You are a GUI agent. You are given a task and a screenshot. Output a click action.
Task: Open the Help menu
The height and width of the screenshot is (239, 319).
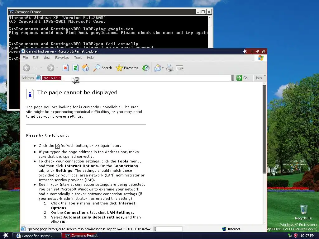[90, 58]
